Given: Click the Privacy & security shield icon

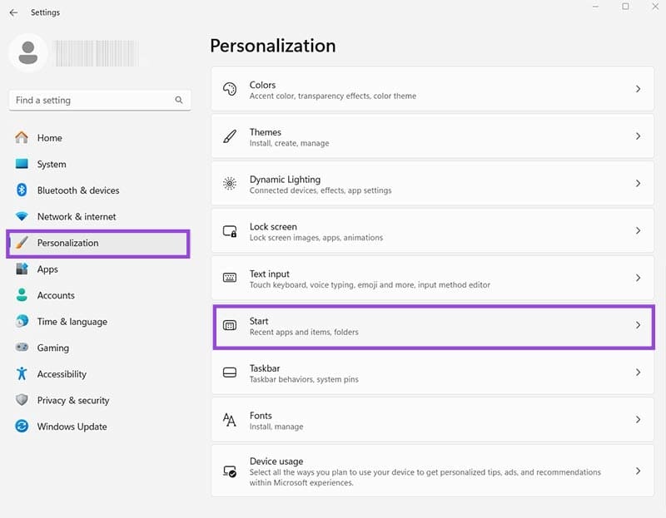Looking at the screenshot, I should (22, 400).
